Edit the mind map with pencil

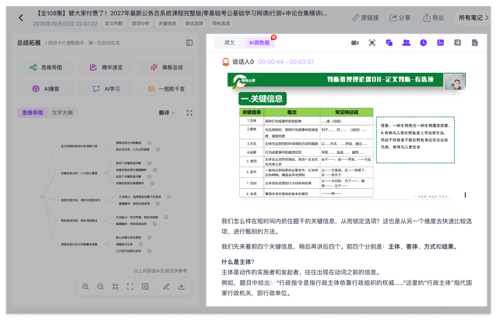click(167, 287)
